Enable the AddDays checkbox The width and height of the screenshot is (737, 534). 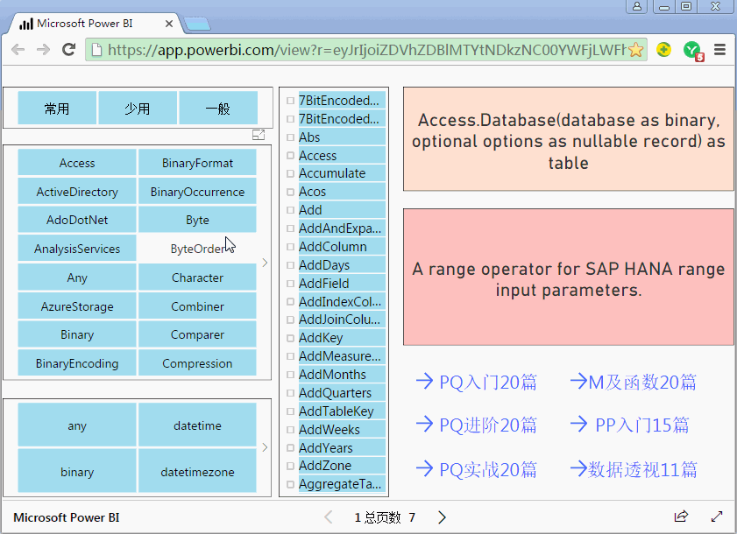click(x=290, y=265)
